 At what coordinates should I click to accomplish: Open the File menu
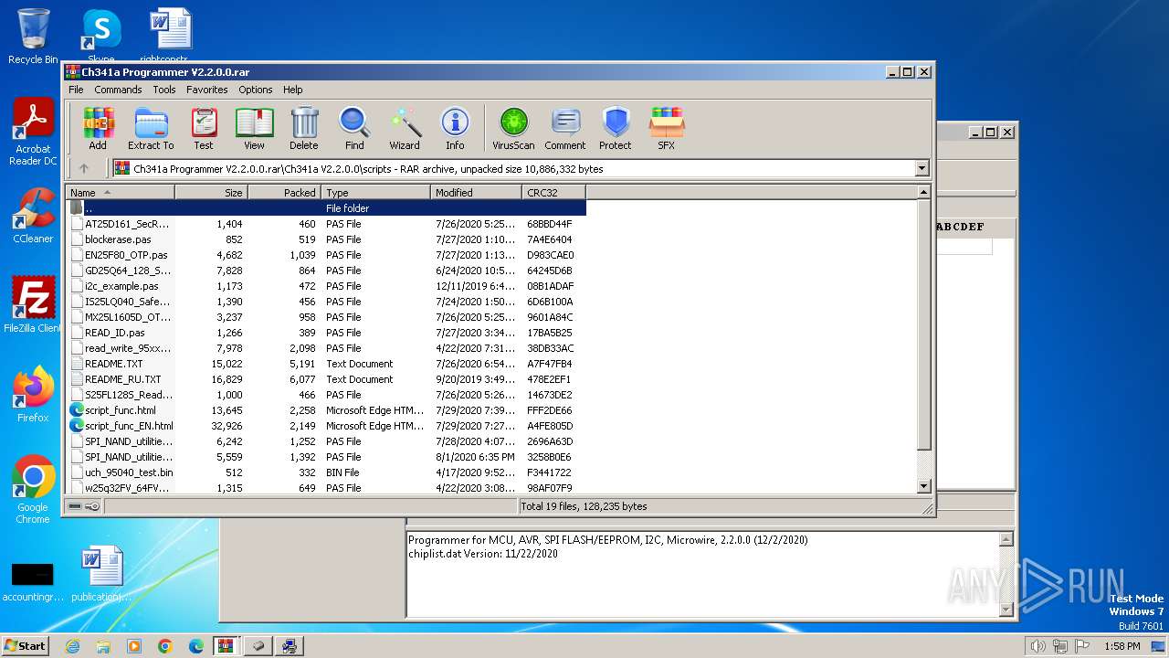coord(76,90)
